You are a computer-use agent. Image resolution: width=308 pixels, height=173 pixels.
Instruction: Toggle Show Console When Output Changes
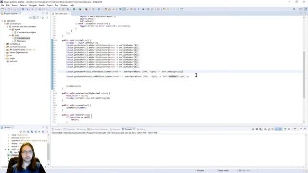tap(277, 129)
